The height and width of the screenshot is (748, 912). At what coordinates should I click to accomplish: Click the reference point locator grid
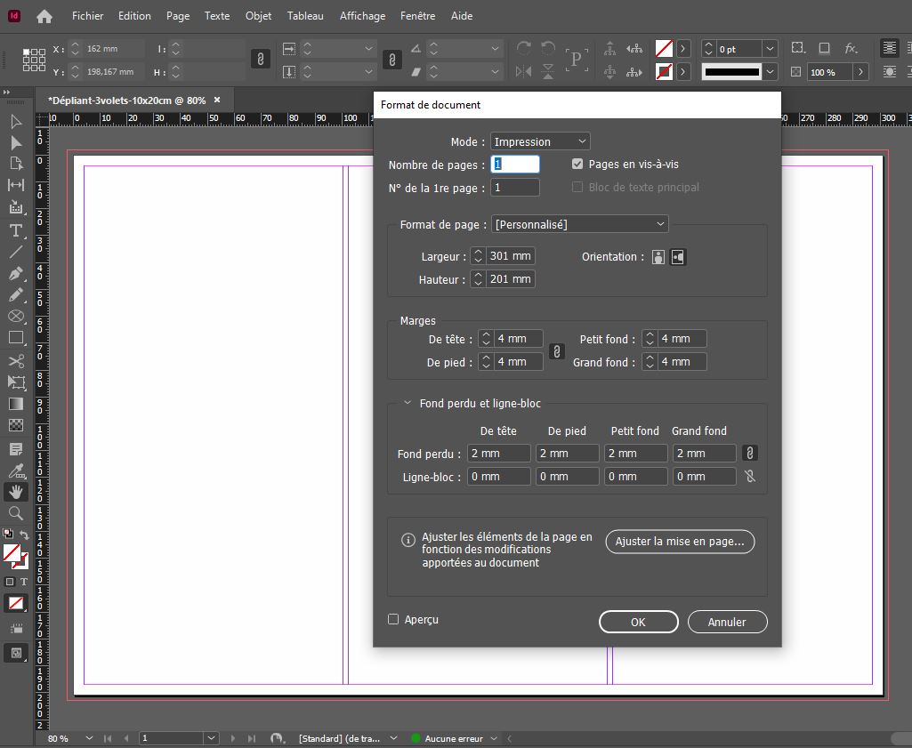[x=34, y=60]
